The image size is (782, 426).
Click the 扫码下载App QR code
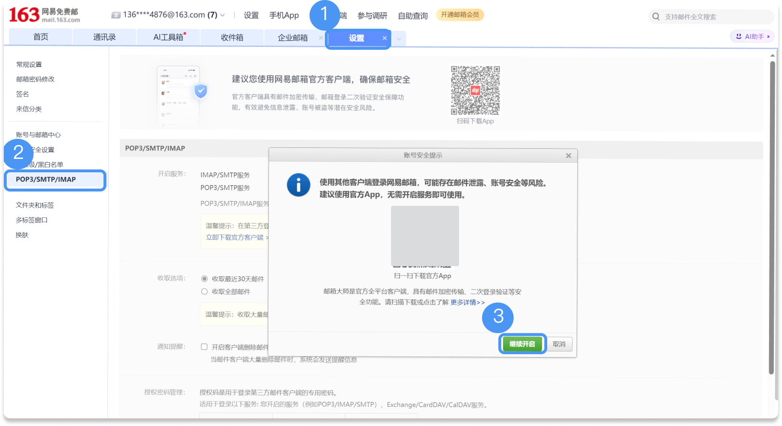point(475,90)
